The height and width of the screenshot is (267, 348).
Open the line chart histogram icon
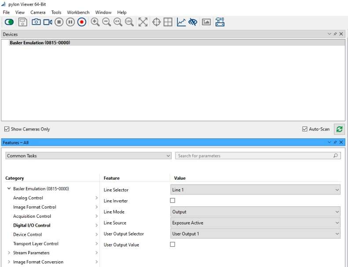[181, 22]
